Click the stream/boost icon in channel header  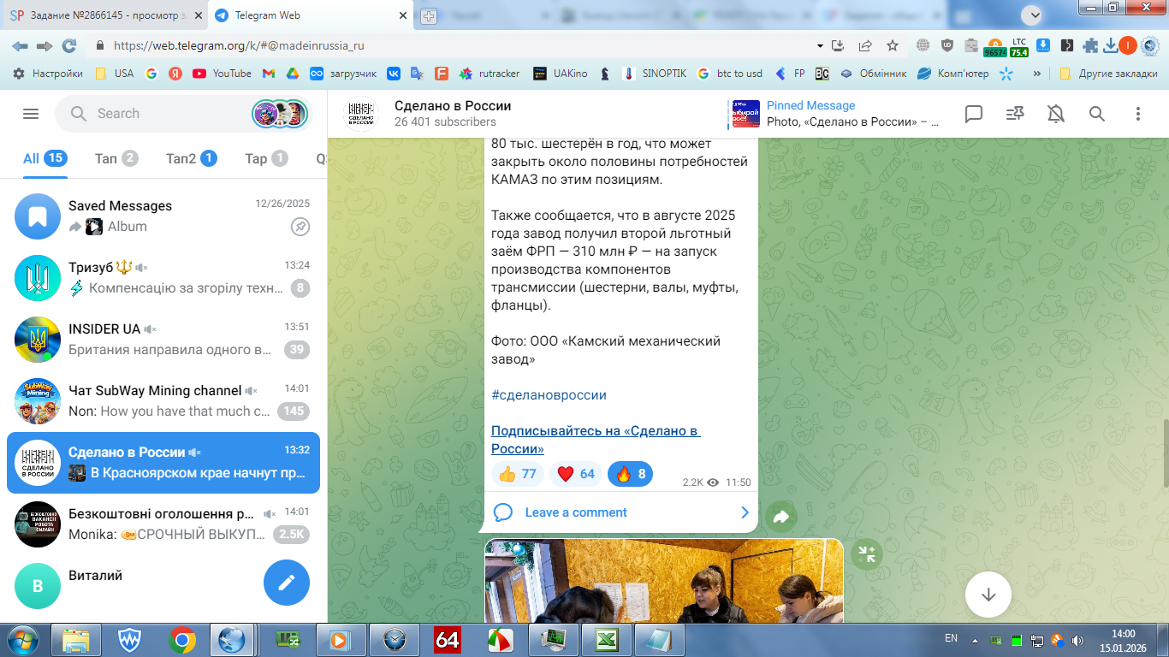pos(1015,114)
